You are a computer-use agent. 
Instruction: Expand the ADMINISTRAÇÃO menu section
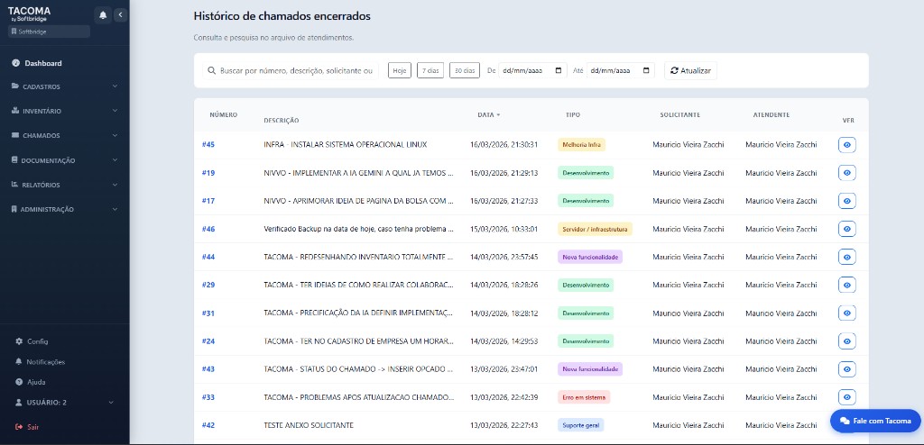65,209
